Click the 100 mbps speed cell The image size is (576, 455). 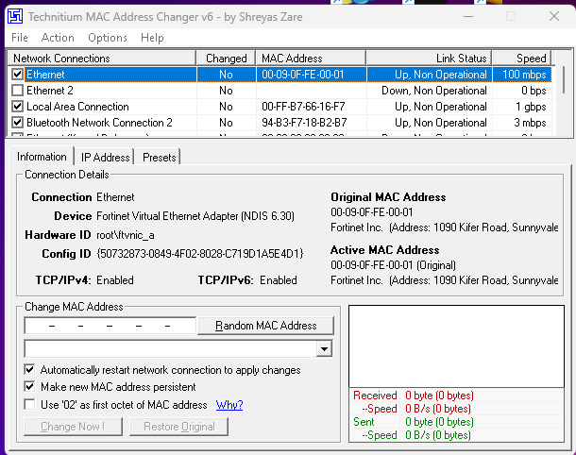click(524, 75)
